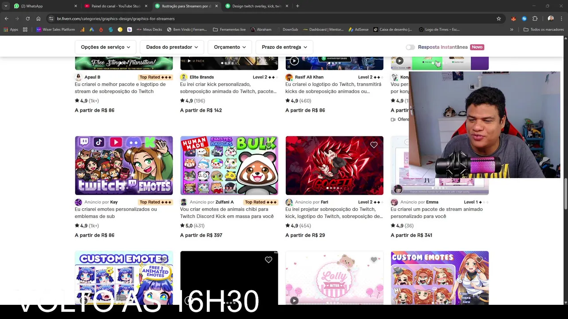This screenshot has height=319, width=568.
Task: Open Fari seller avatar
Action: pyautogui.click(x=289, y=202)
